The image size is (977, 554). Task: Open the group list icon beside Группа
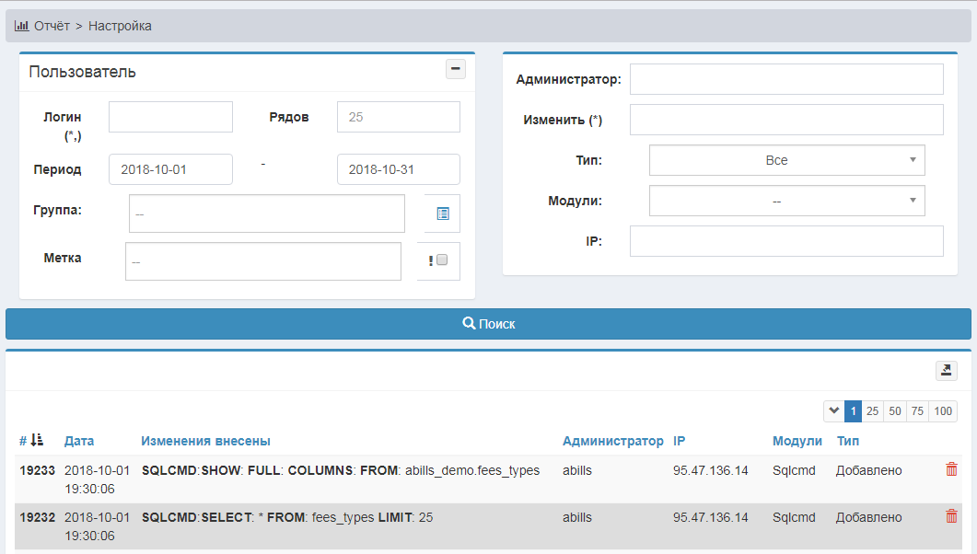pyautogui.click(x=442, y=214)
